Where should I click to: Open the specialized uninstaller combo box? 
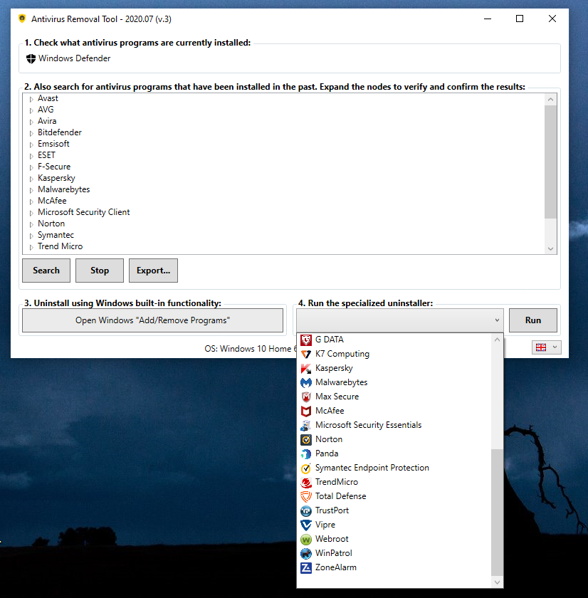click(x=400, y=320)
